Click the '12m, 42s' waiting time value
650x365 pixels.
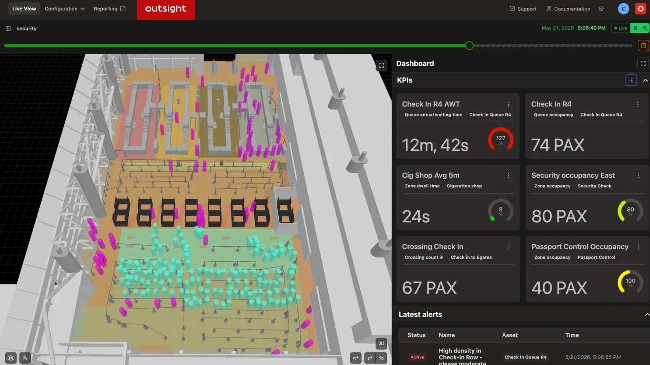coord(435,145)
